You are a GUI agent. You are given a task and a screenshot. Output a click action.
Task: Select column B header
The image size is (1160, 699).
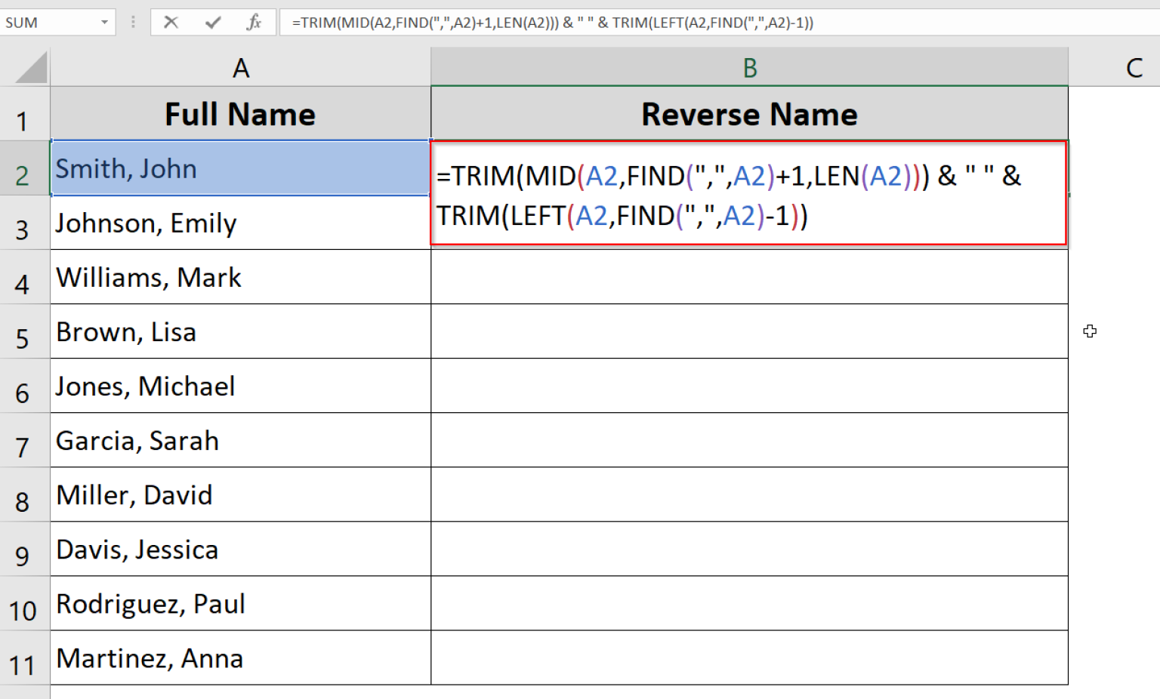pos(748,67)
